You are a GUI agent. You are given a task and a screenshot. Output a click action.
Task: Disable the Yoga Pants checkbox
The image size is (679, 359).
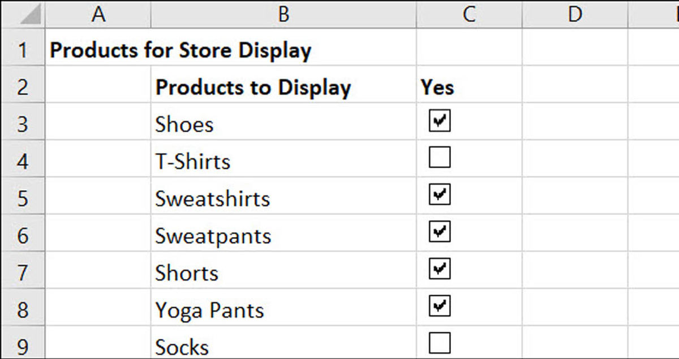coord(440,307)
